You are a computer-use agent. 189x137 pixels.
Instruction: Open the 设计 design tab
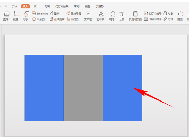(36, 6)
